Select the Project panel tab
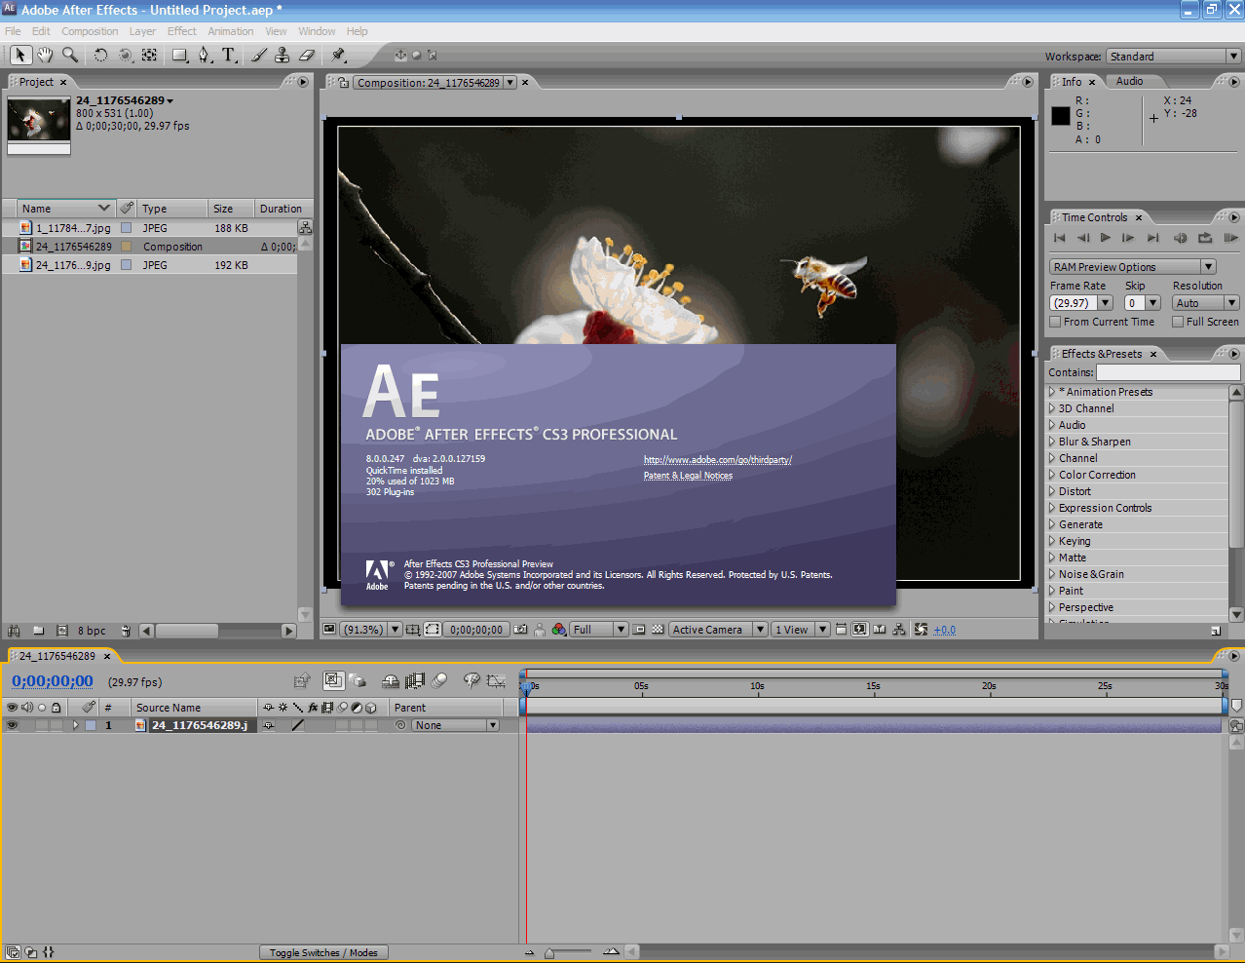The height and width of the screenshot is (963, 1245). (36, 82)
